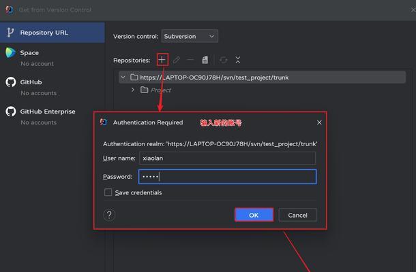This screenshot has width=416, height=272.
Task: Expand the Project folder node
Action: [133, 90]
